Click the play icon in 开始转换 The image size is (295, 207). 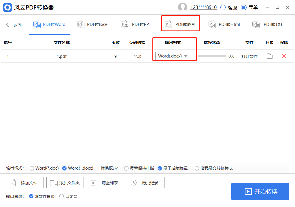coord(248,191)
